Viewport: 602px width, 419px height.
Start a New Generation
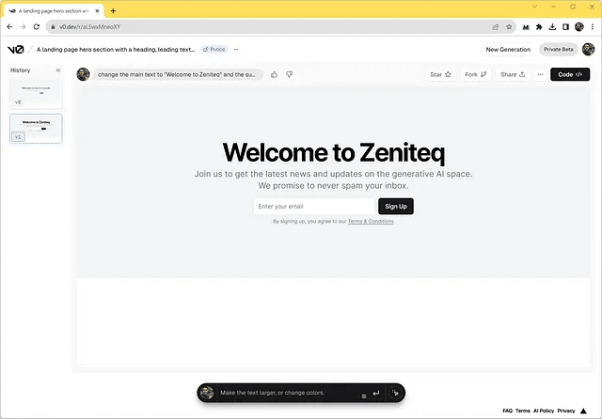pyautogui.click(x=508, y=50)
